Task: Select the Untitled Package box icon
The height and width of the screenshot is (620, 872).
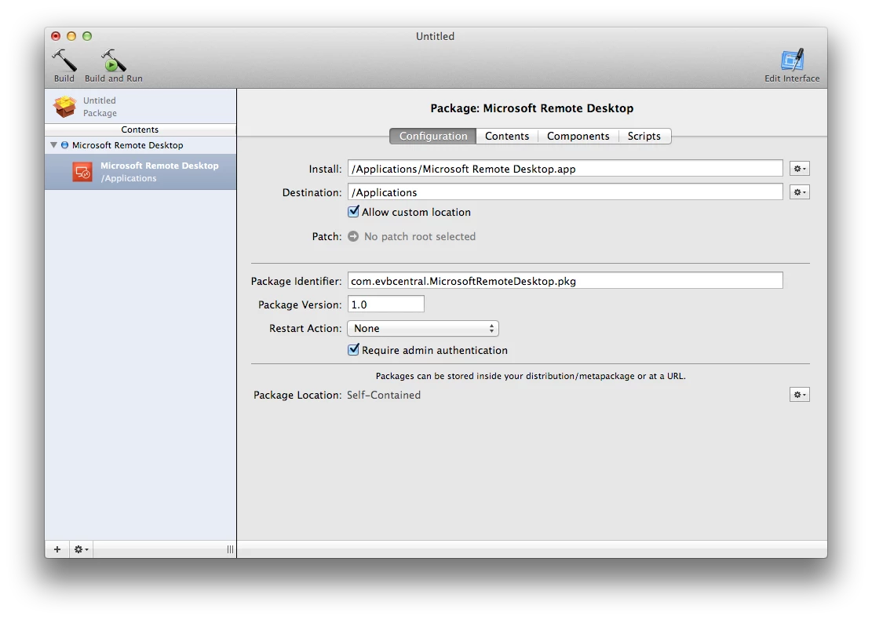Action: [65, 106]
